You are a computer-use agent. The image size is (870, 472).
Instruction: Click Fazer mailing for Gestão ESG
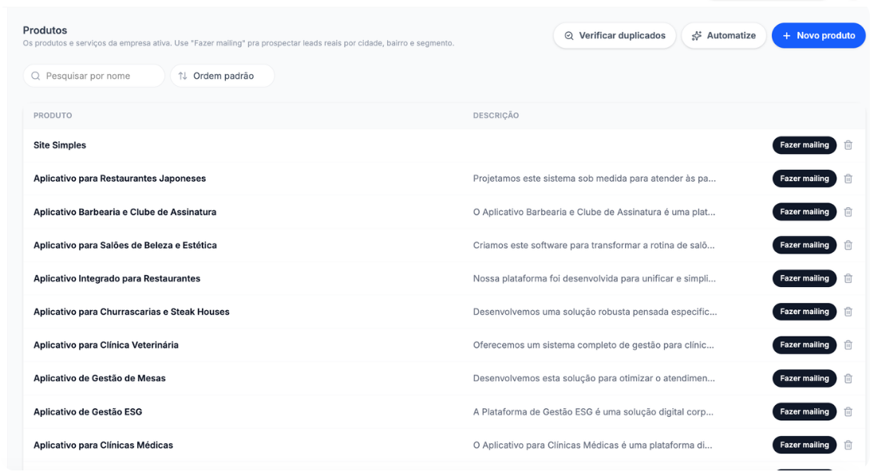click(804, 411)
